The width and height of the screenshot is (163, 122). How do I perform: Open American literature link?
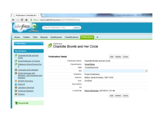tap(26, 91)
